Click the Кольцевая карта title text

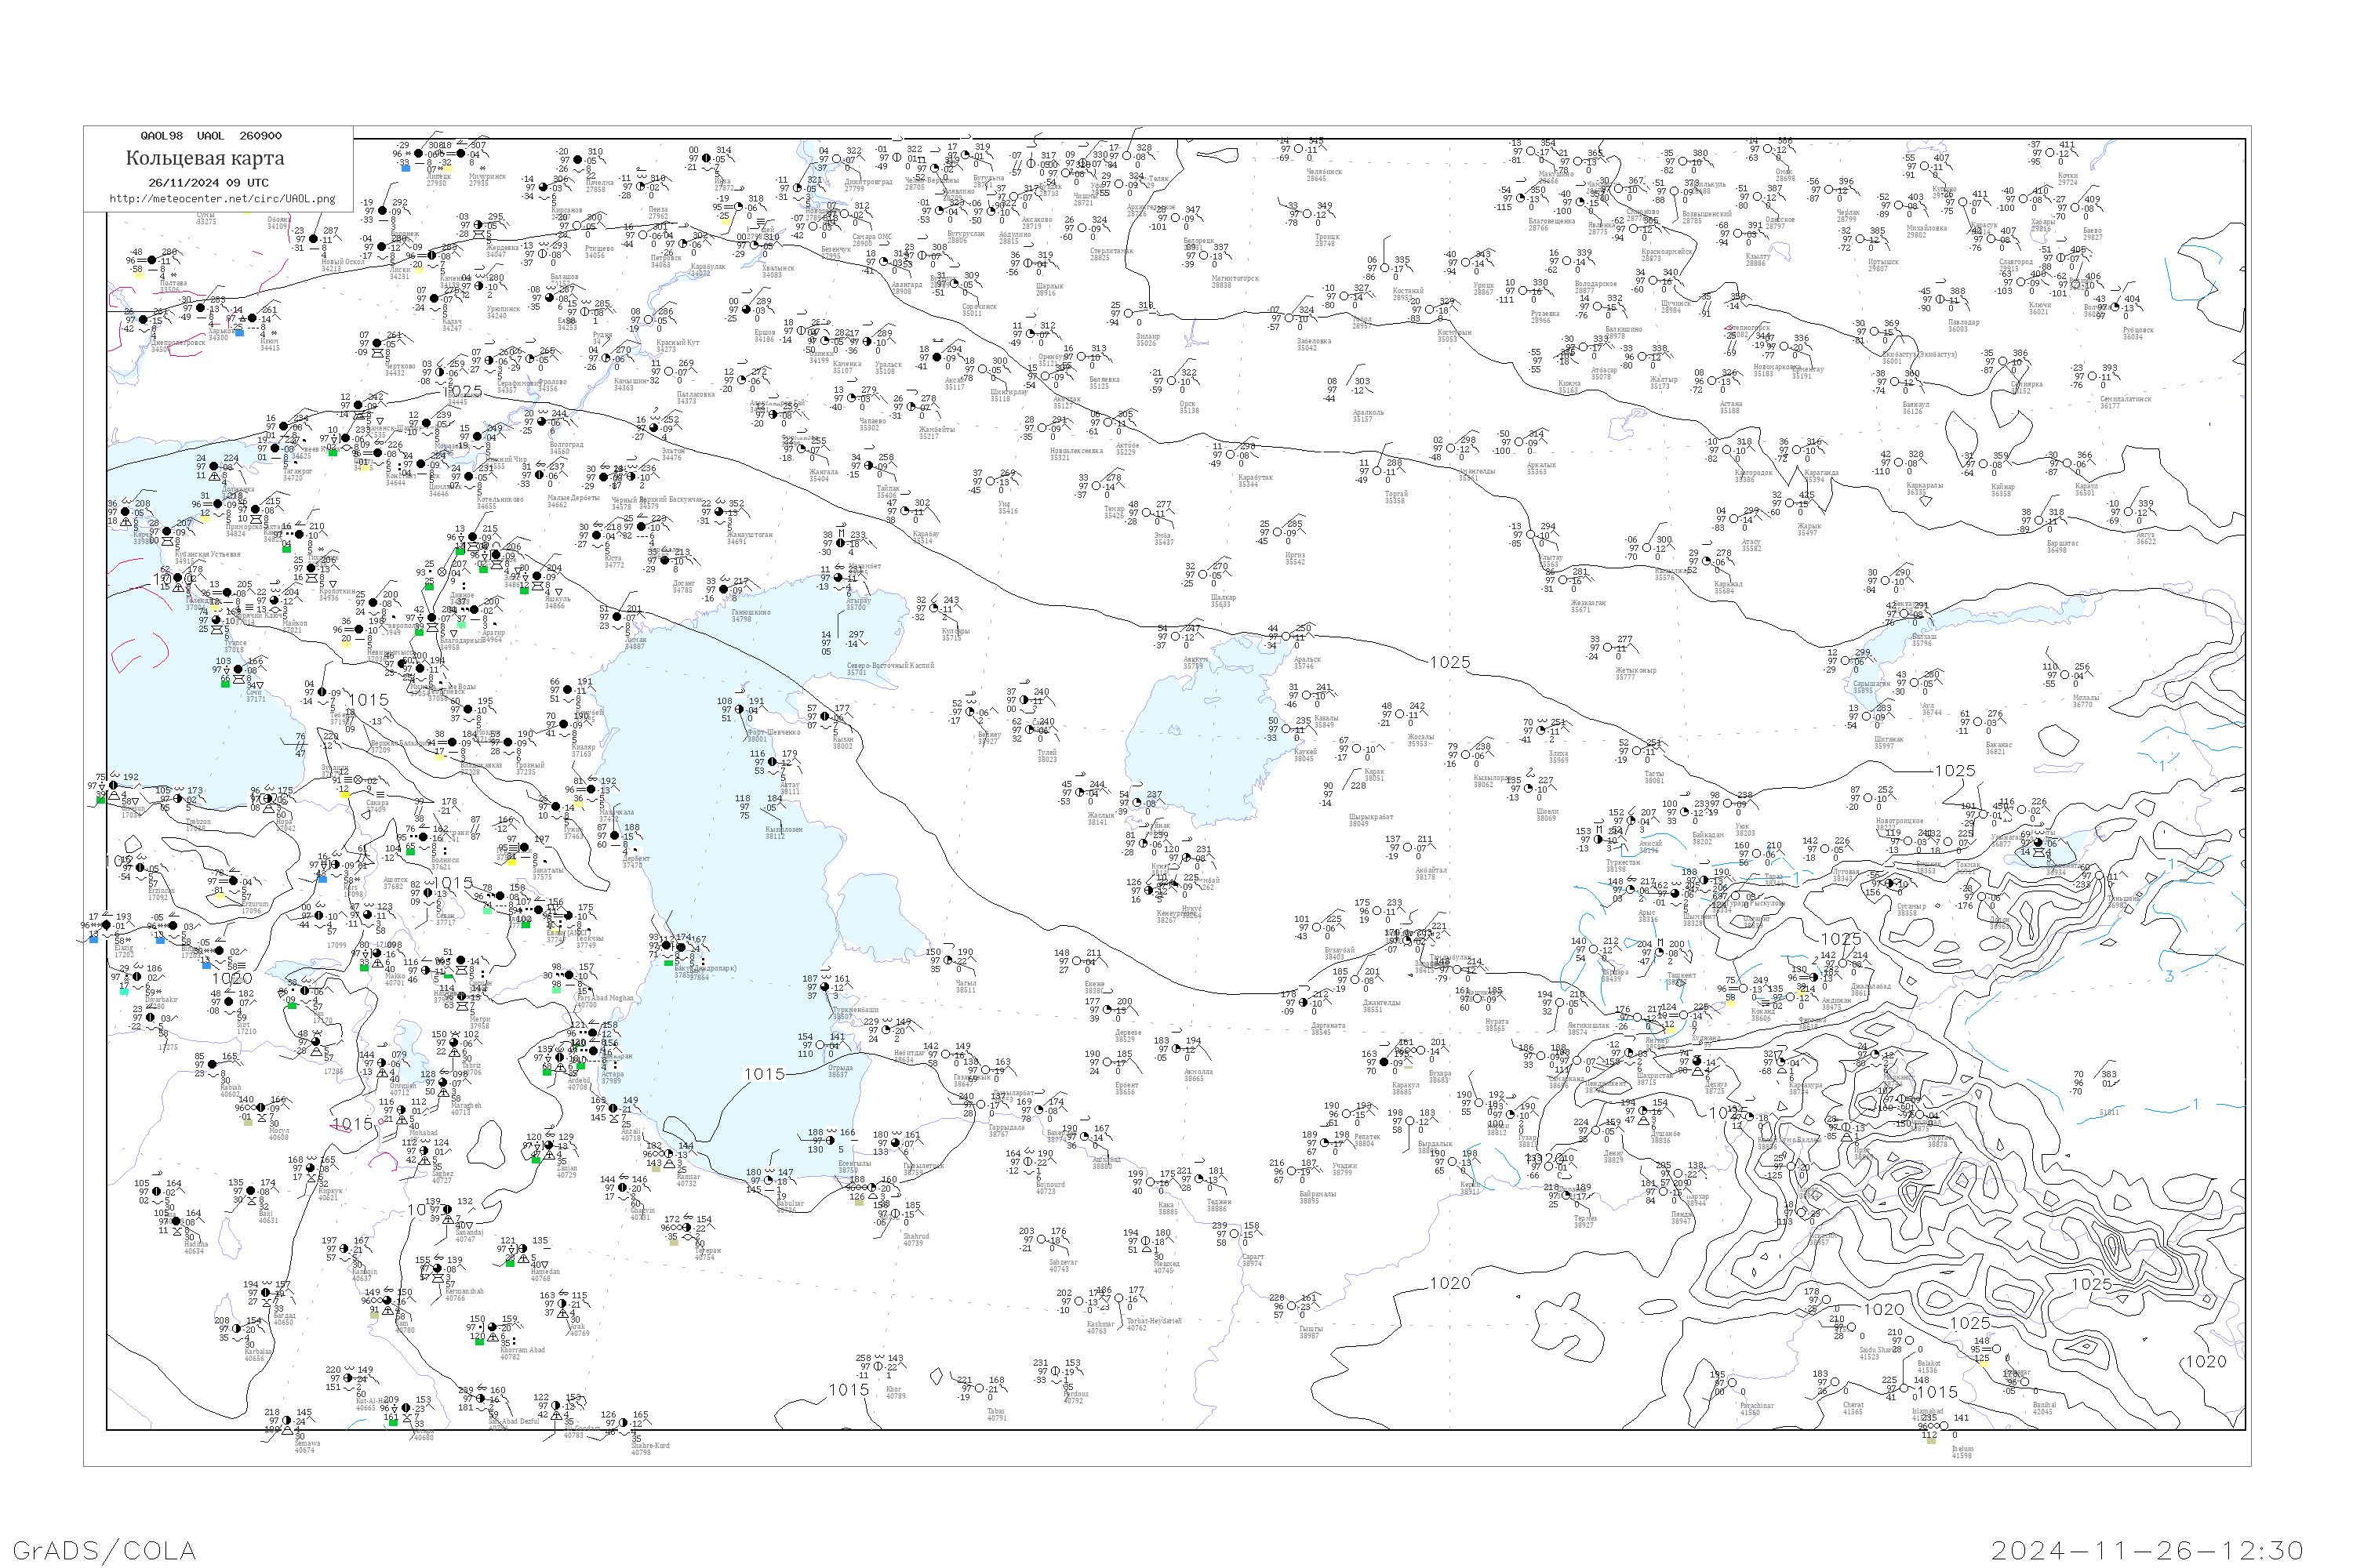[x=205, y=158]
